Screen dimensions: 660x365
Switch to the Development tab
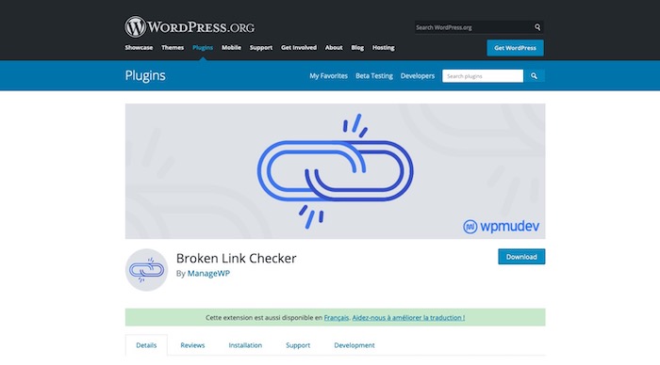click(355, 345)
